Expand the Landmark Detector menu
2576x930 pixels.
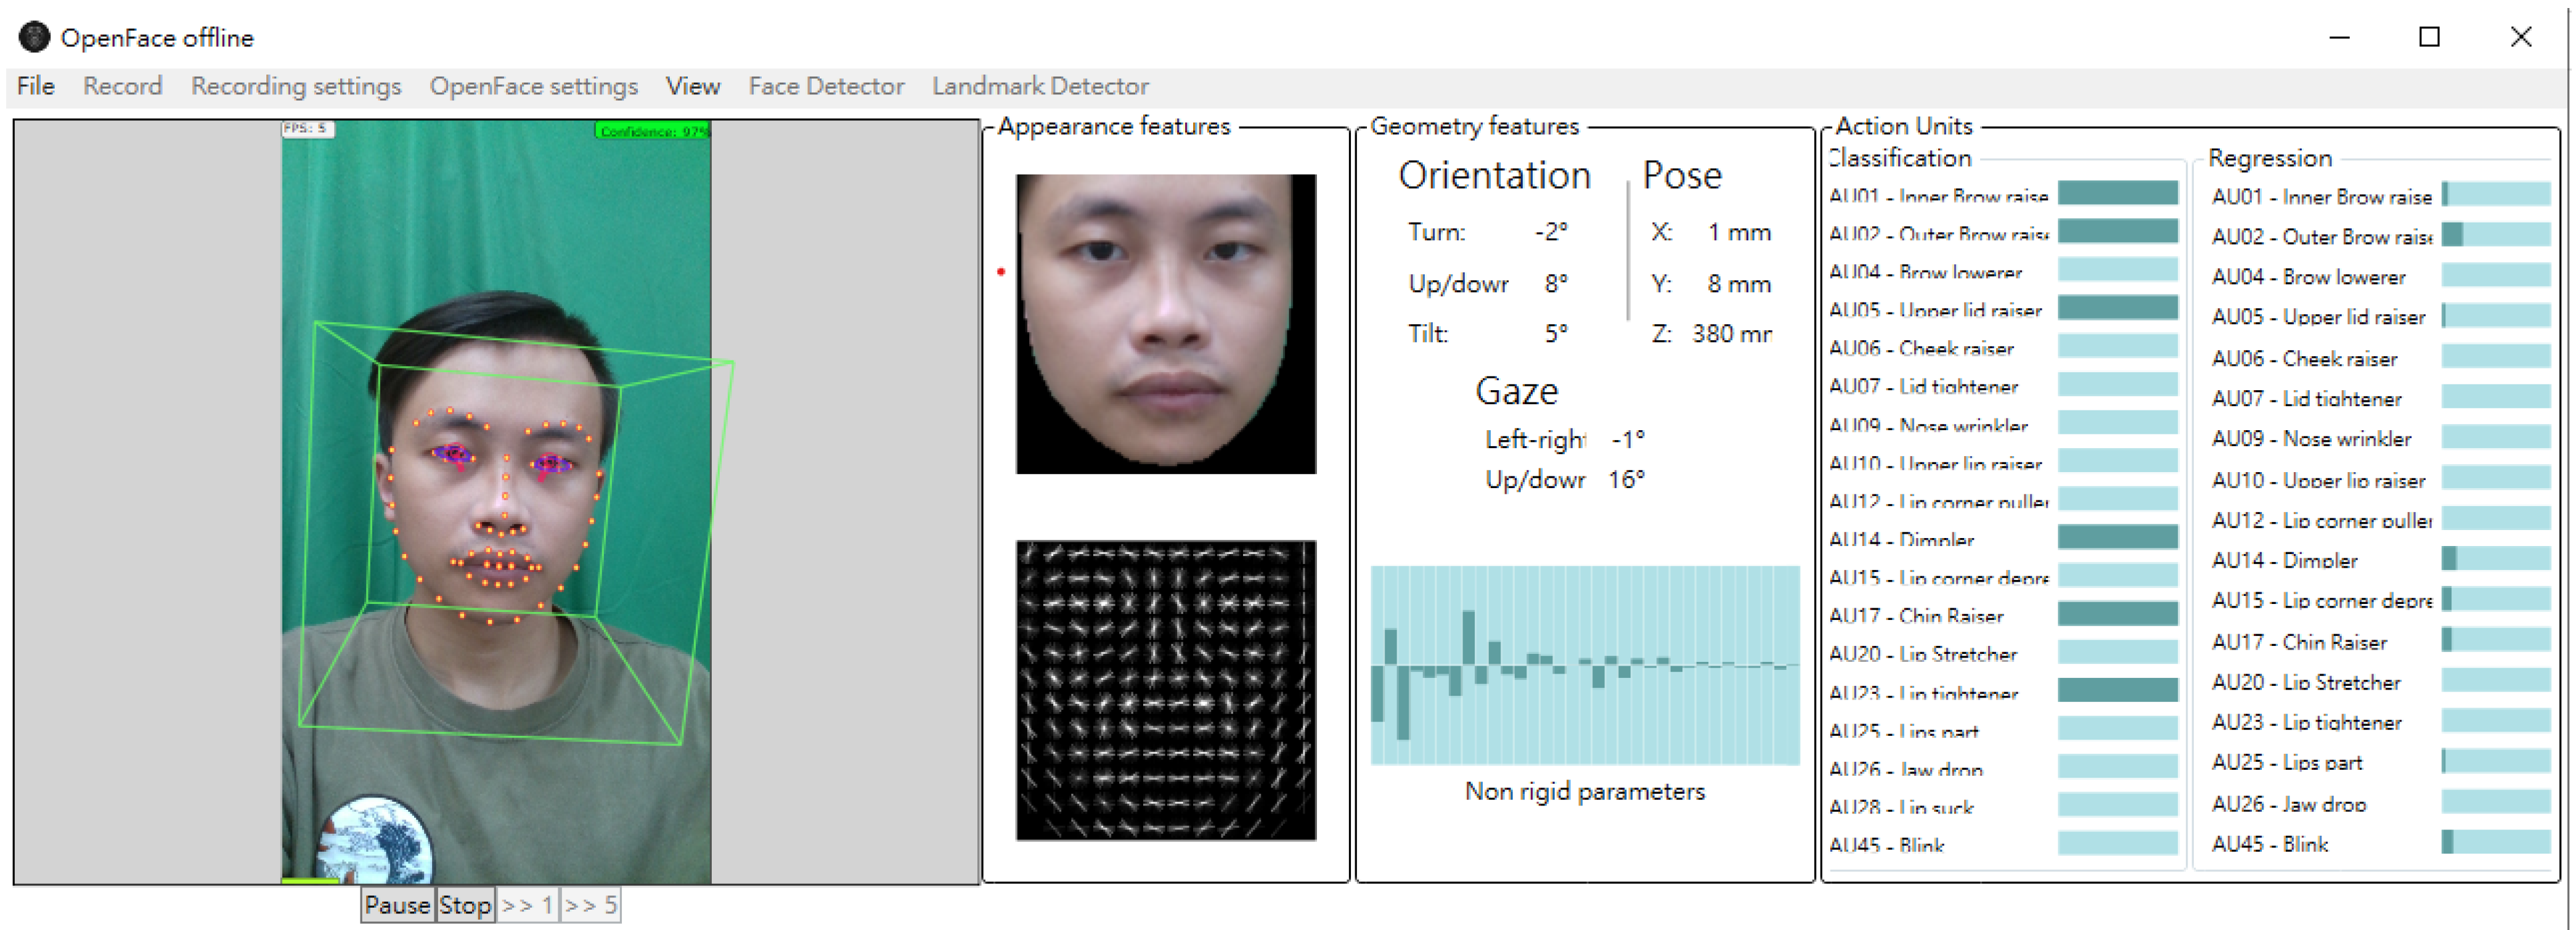[1040, 86]
